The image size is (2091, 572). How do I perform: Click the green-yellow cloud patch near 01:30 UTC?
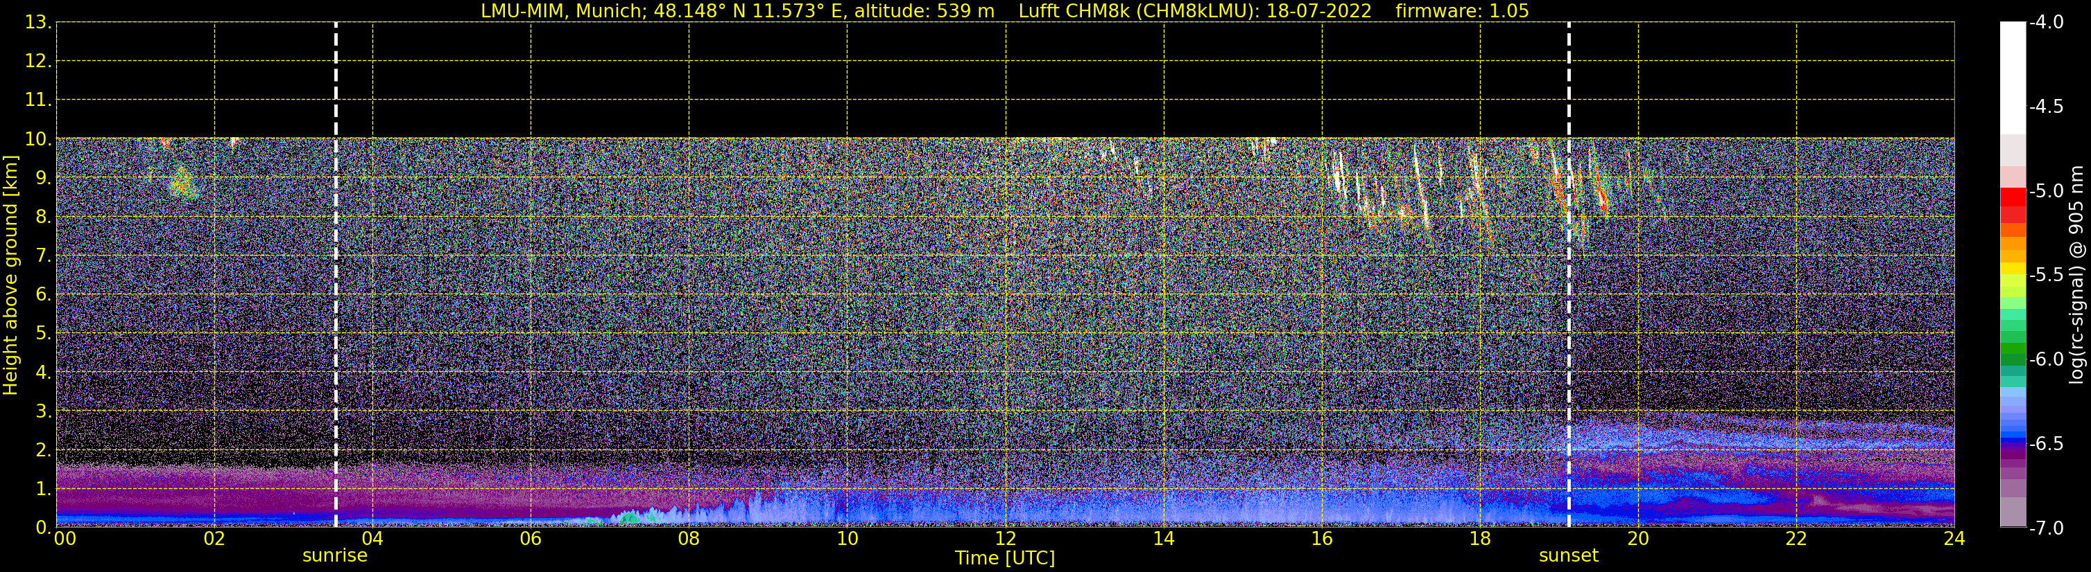[x=182, y=184]
